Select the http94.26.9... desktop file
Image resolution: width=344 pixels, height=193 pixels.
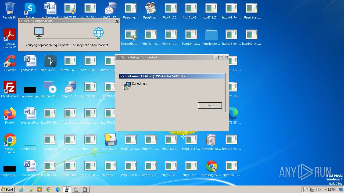(x=70, y=63)
